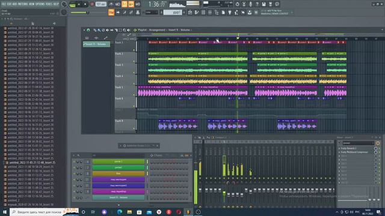The height and width of the screenshot is (216, 385).
Task: Toggle the 3-2-1 countdown before recording
Action: 125,4
